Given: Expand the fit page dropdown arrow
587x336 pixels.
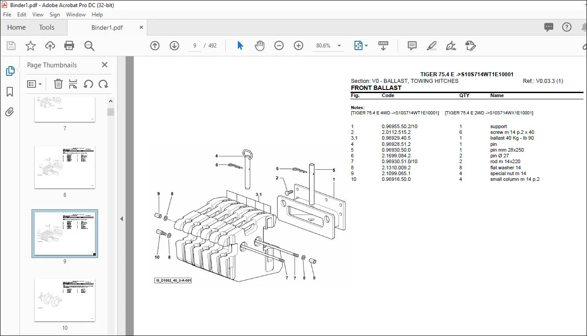Looking at the screenshot, I should (x=366, y=46).
